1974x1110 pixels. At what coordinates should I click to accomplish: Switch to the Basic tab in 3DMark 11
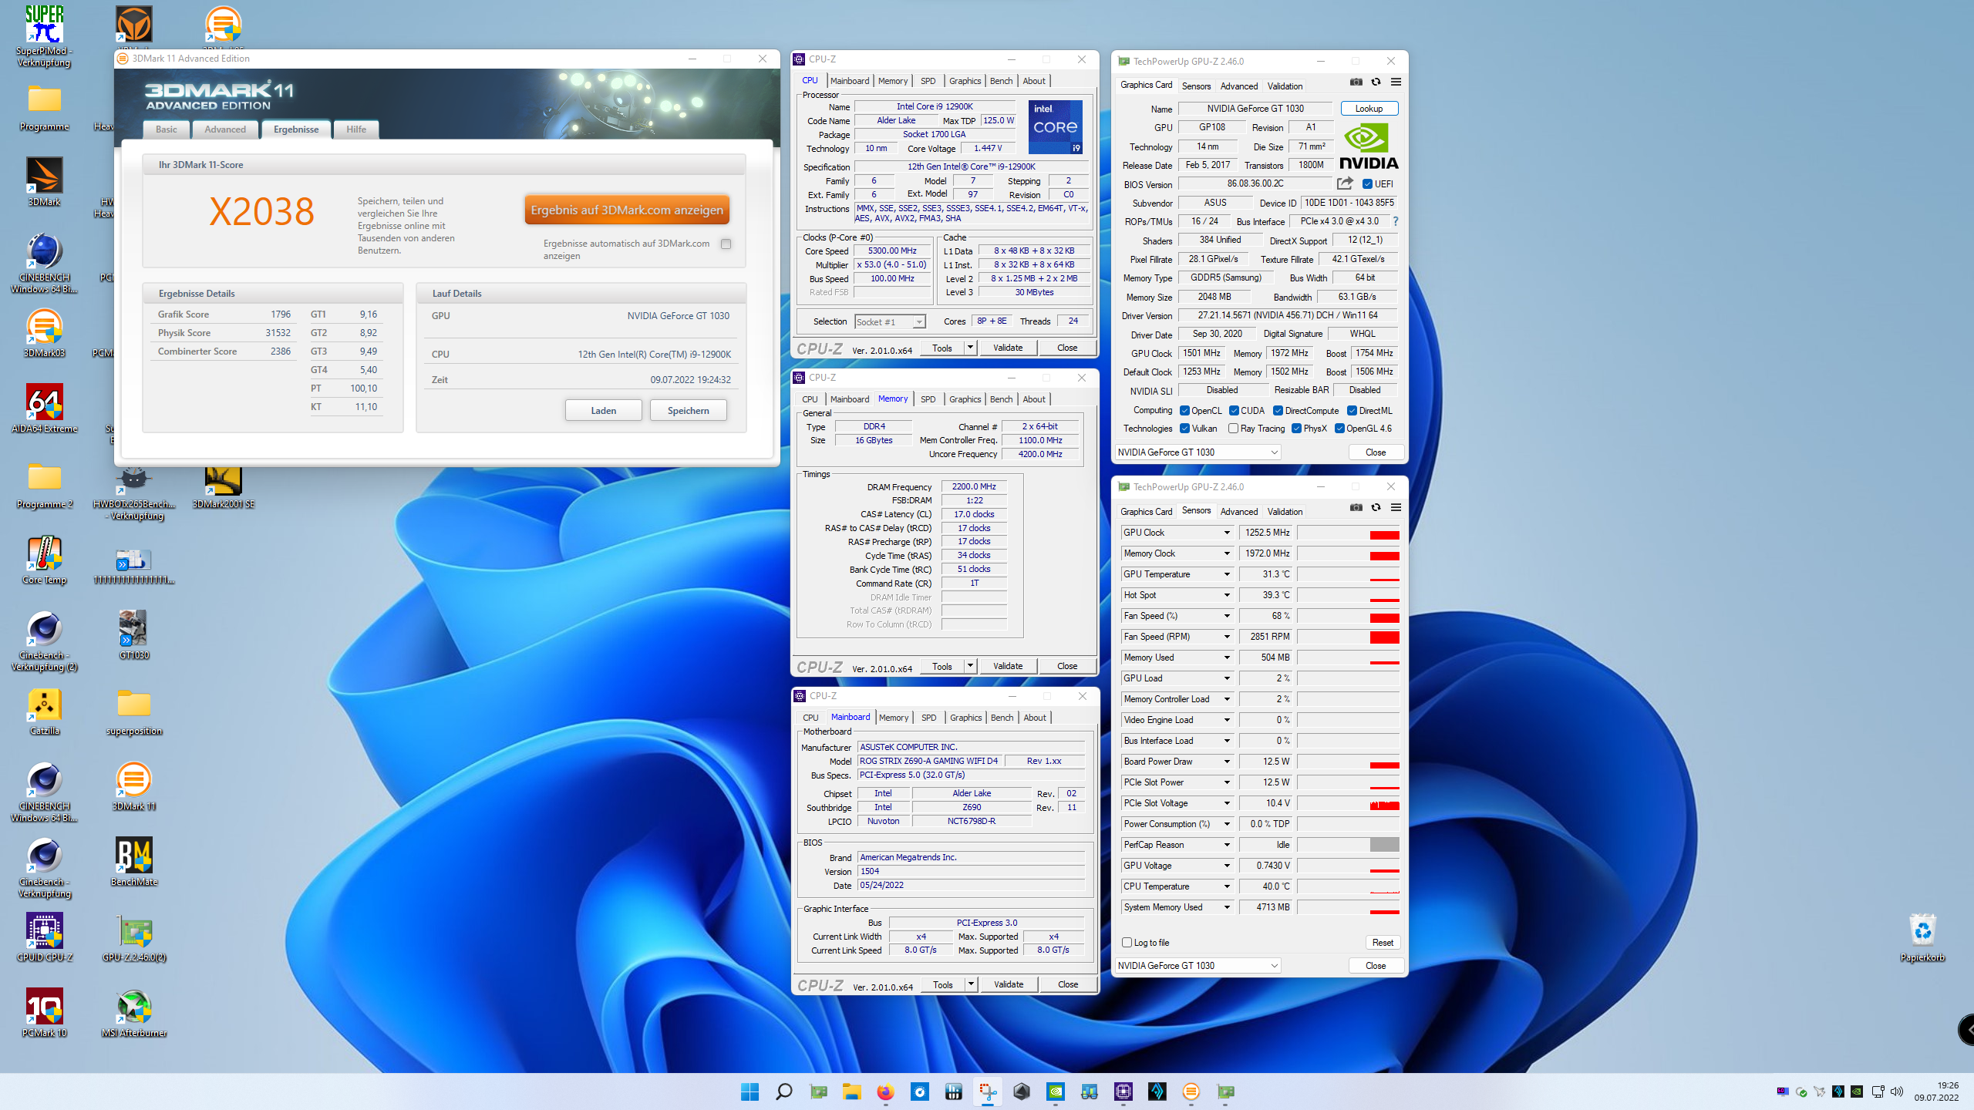[x=167, y=129]
